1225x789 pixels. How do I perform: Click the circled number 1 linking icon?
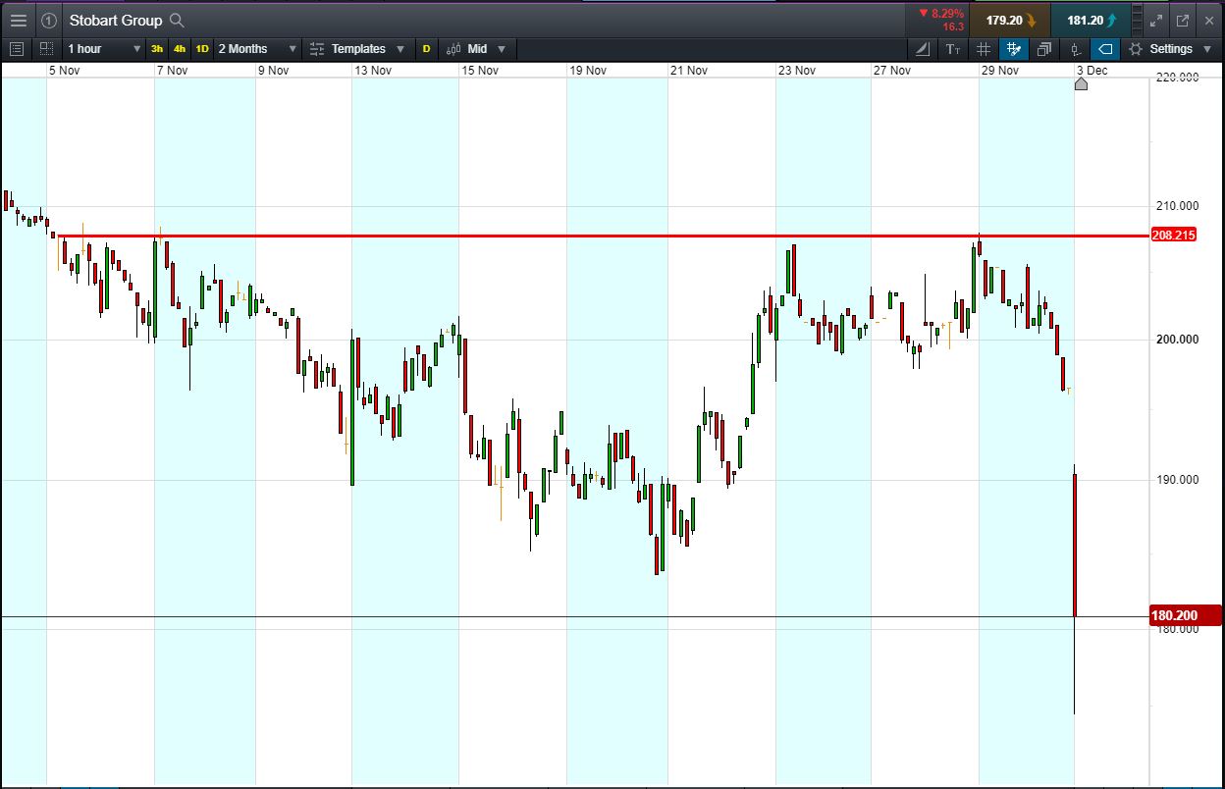pyautogui.click(x=49, y=20)
